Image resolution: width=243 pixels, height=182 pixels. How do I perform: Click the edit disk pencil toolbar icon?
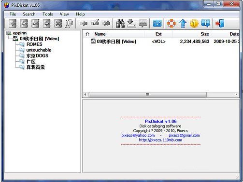click(35, 24)
